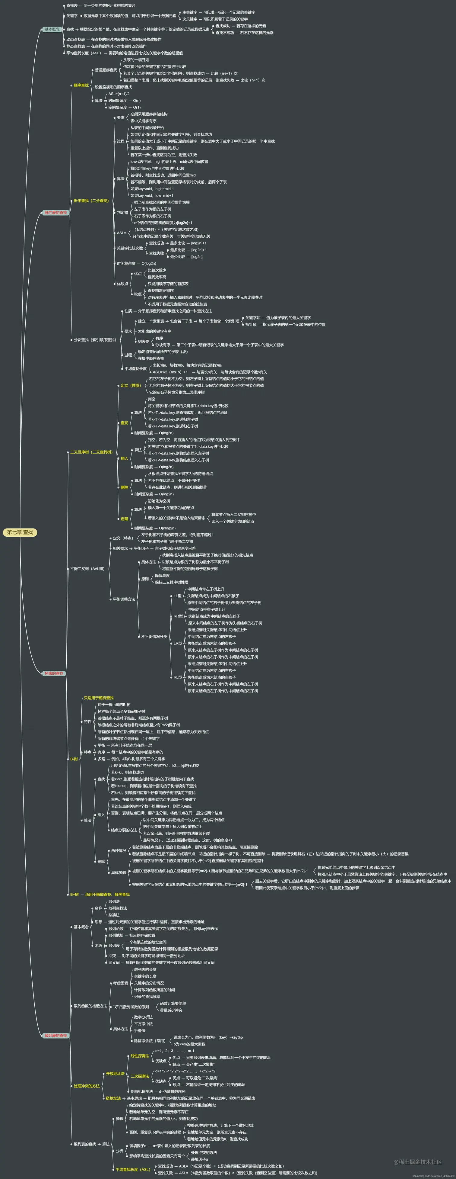Click the 结点分裂的方法 node

point(124,830)
